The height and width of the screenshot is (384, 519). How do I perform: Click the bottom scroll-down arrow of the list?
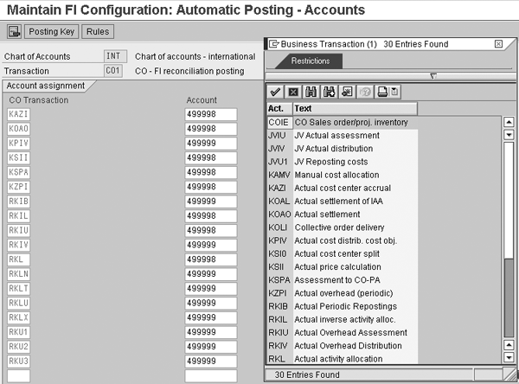pos(509,357)
